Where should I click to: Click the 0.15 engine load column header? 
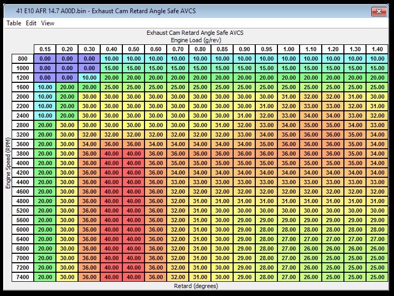[x=45, y=49]
